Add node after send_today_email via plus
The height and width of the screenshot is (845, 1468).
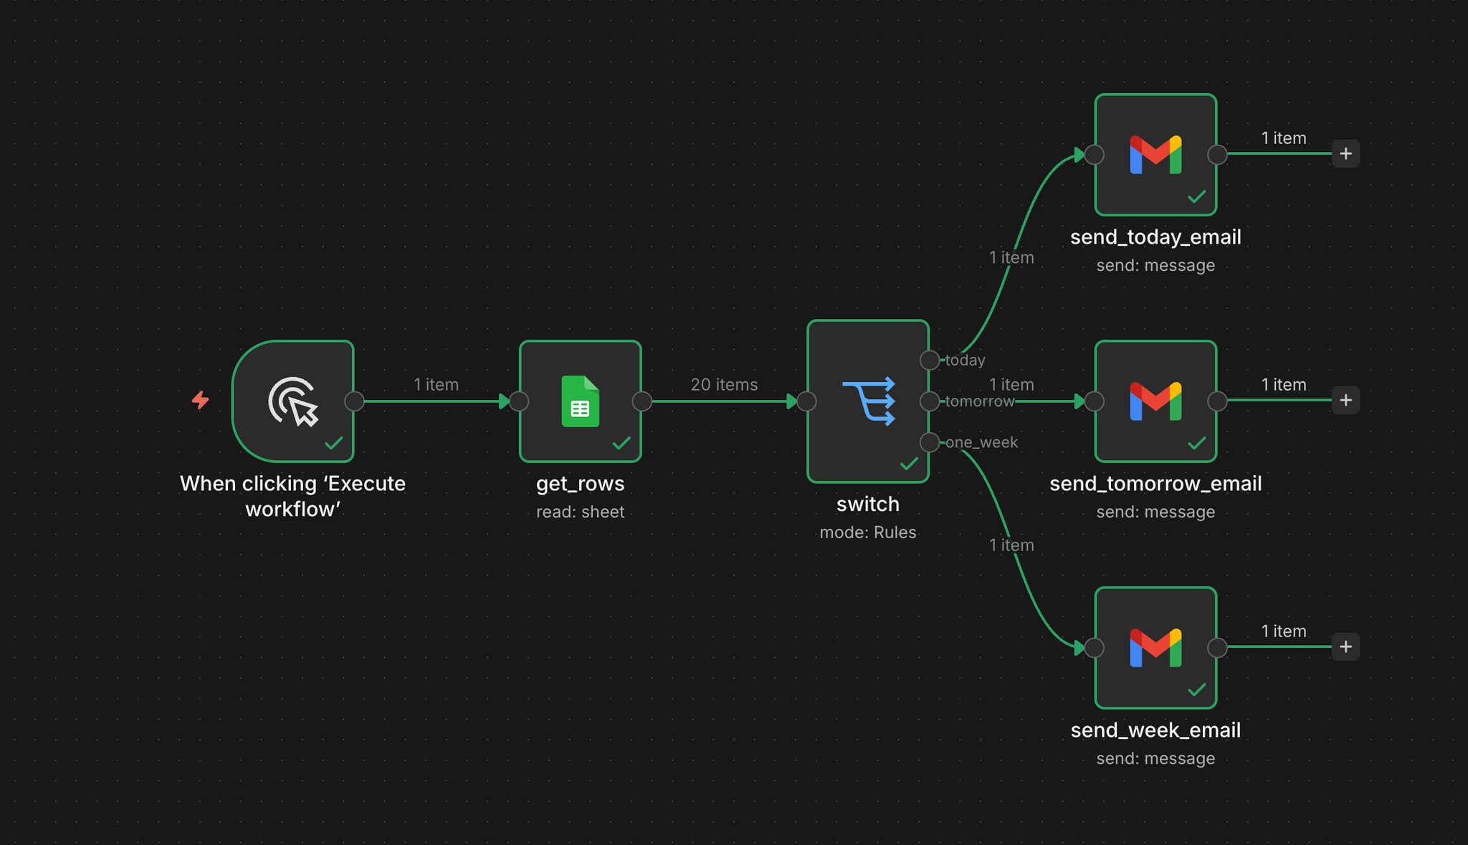pyautogui.click(x=1346, y=153)
